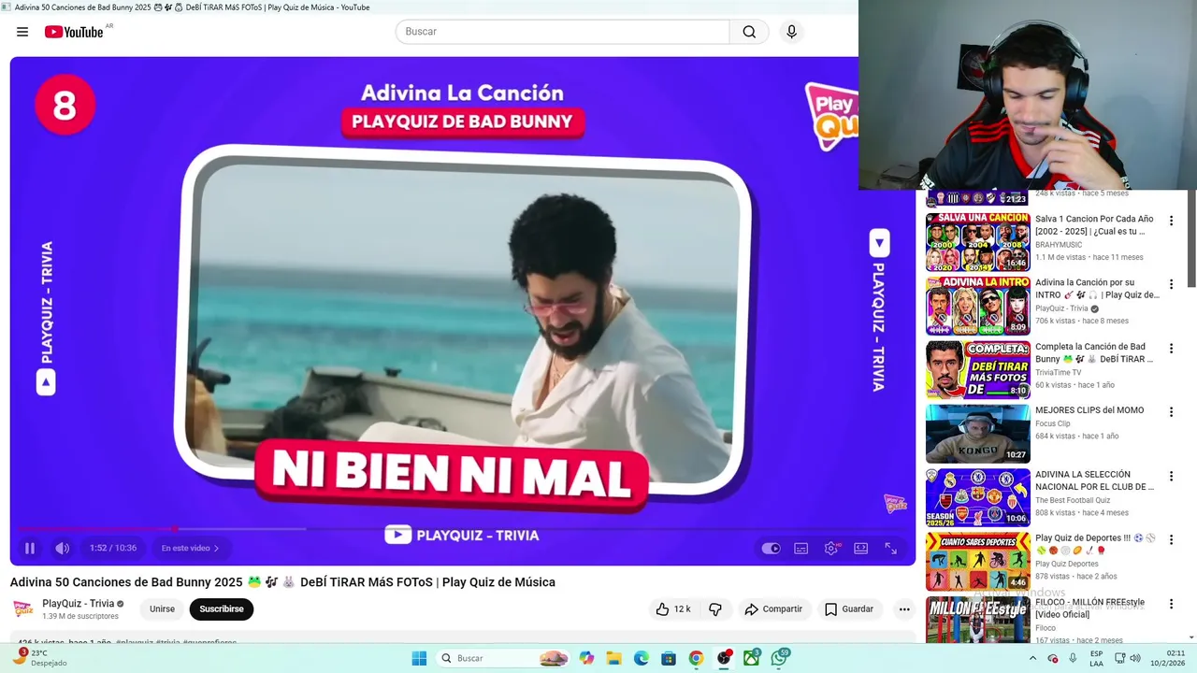Open options menu for 'ADIVINA LA SELECCIÓN NACIONAL'
This screenshot has width=1197, height=673.
click(1171, 477)
